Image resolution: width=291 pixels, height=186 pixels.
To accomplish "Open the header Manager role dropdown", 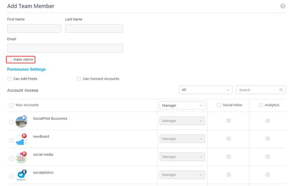I will pyautogui.click(x=182, y=105).
